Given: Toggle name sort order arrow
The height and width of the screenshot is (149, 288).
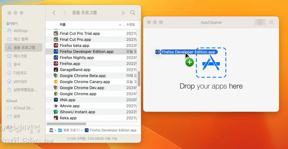Looking at the screenshot, I should click(120, 25).
